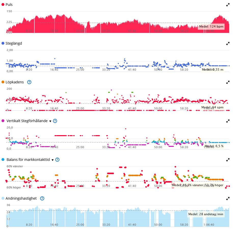Click the '60% höger' axis label

point(14,187)
